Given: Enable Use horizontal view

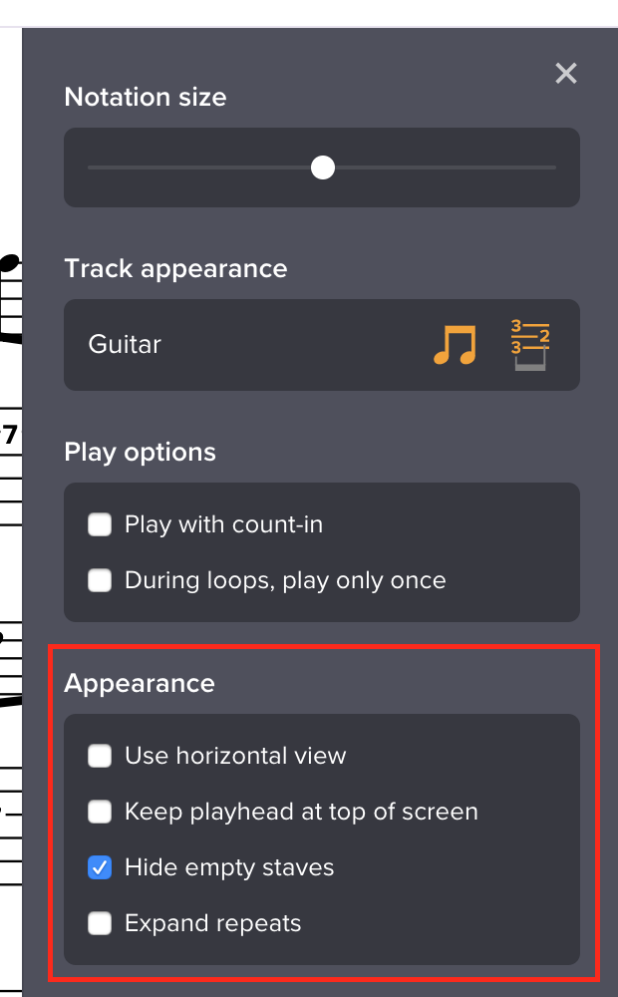Looking at the screenshot, I should pyautogui.click(x=99, y=756).
